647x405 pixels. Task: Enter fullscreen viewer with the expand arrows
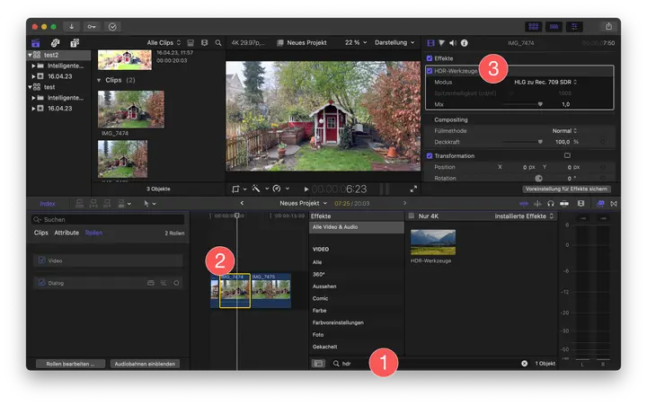click(x=413, y=189)
